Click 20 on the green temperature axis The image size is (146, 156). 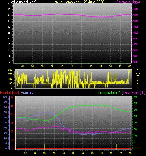pos(135,122)
